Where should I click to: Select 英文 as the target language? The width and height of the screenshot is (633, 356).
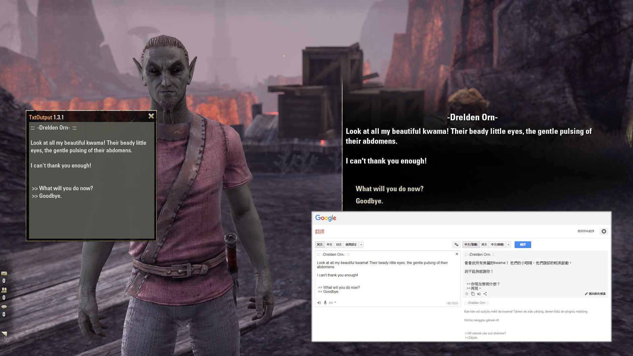click(484, 245)
